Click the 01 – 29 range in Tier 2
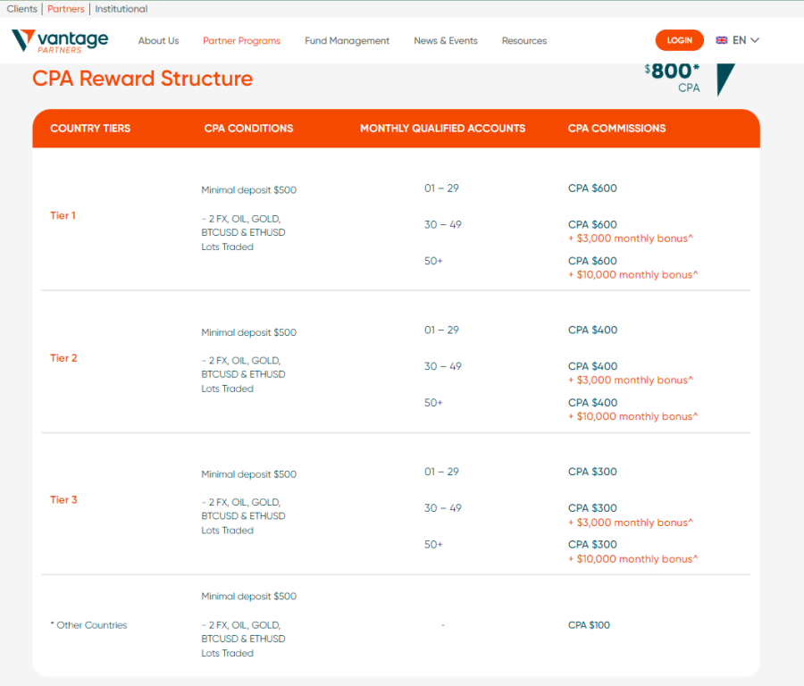The height and width of the screenshot is (686, 804). (441, 330)
